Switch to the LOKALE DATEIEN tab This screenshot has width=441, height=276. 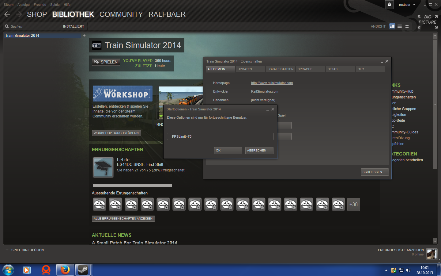(x=281, y=69)
